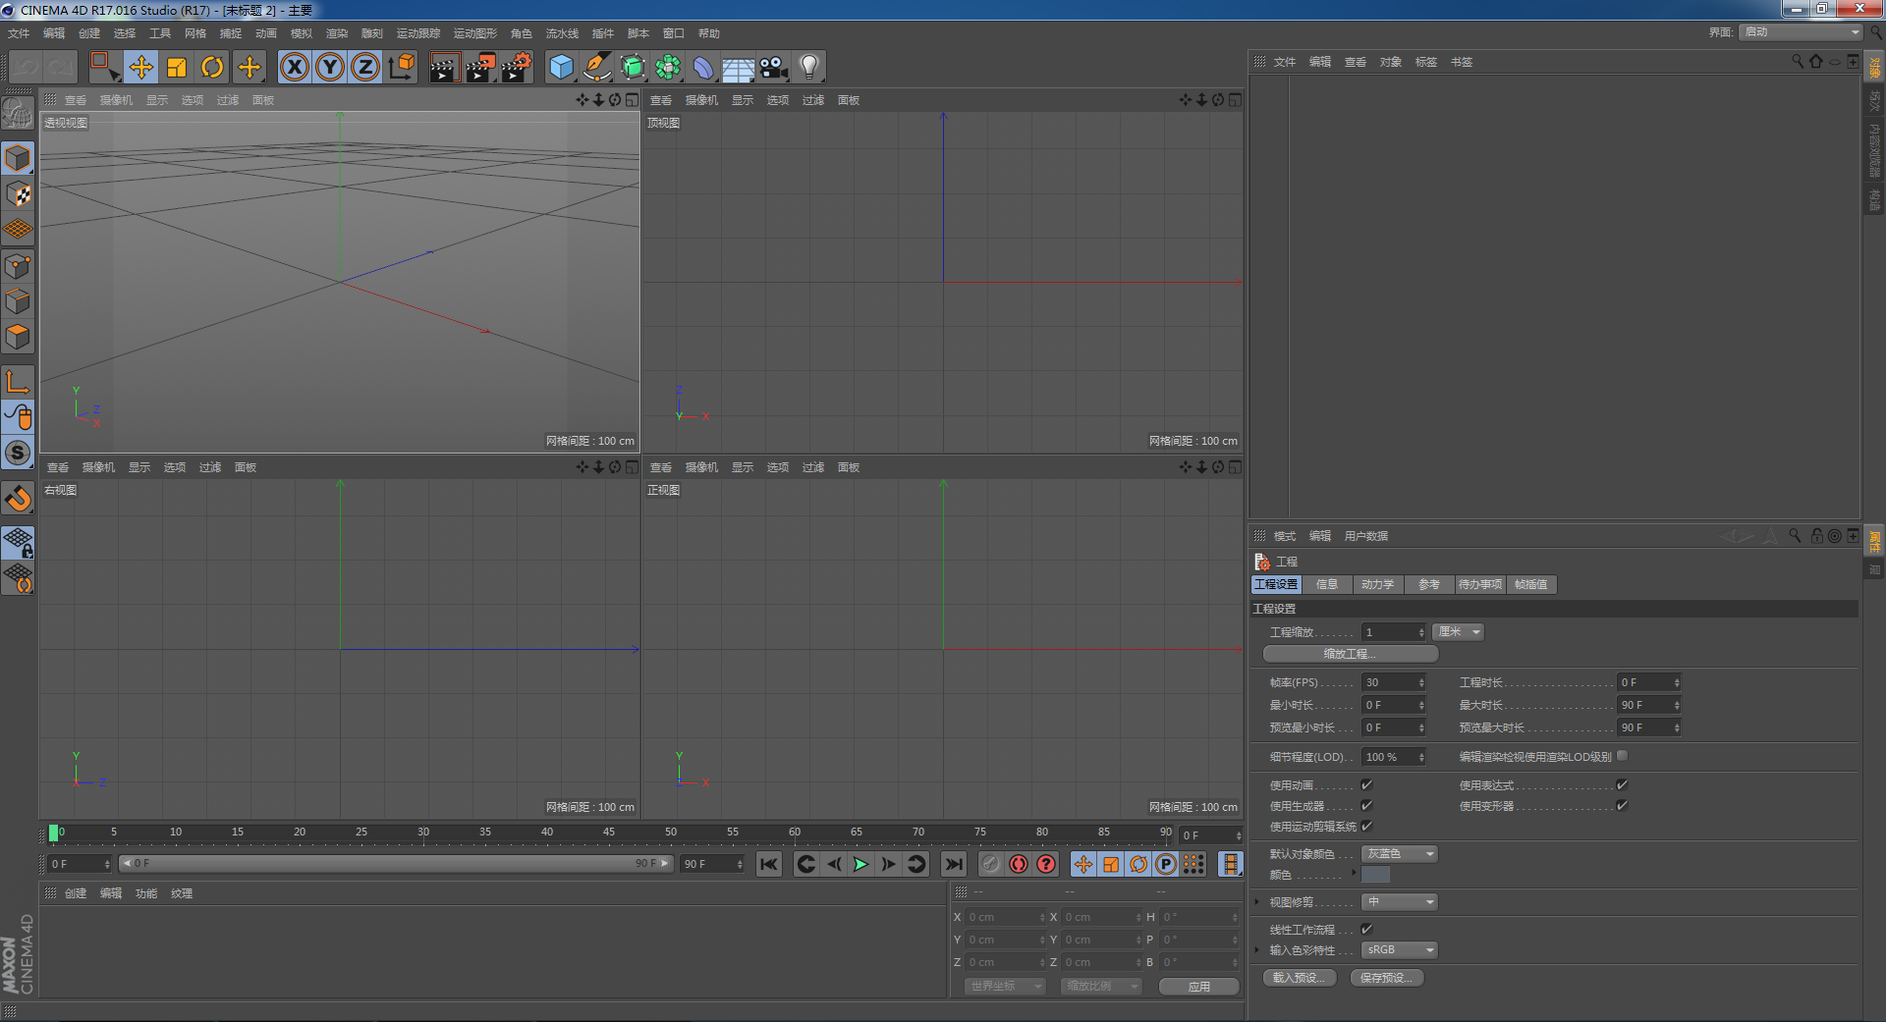Open the array modeling objects icon
Image resolution: width=1886 pixels, height=1022 pixels.
pos(668,67)
